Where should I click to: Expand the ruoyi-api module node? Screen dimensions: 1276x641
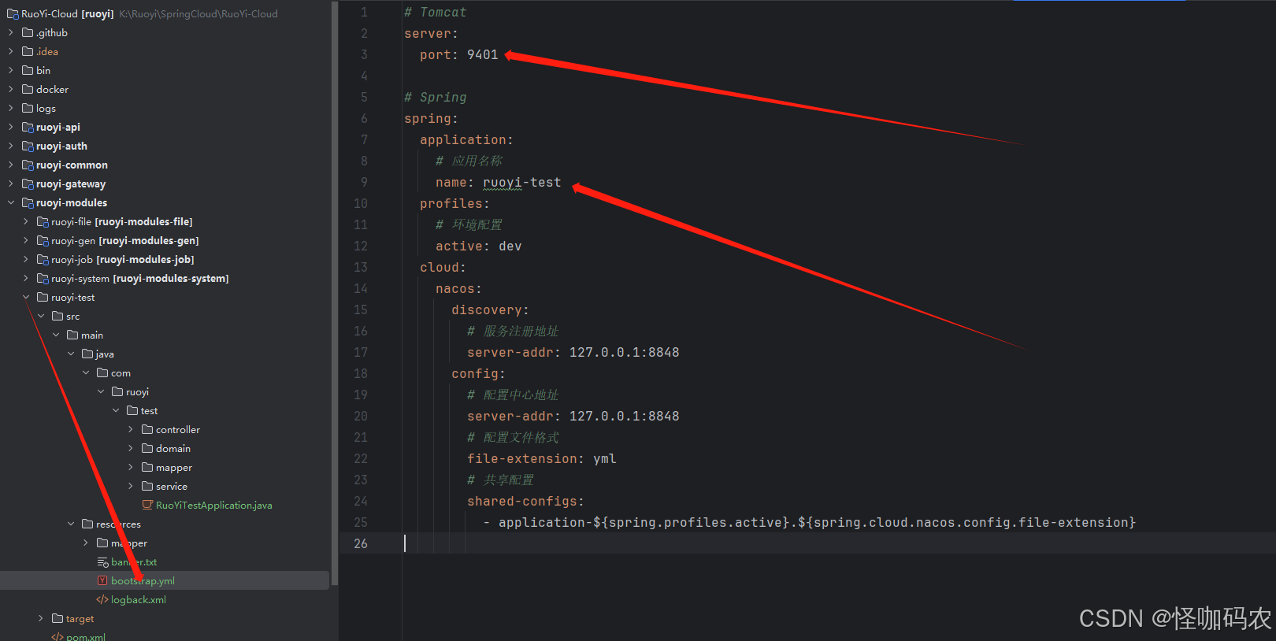(x=11, y=127)
